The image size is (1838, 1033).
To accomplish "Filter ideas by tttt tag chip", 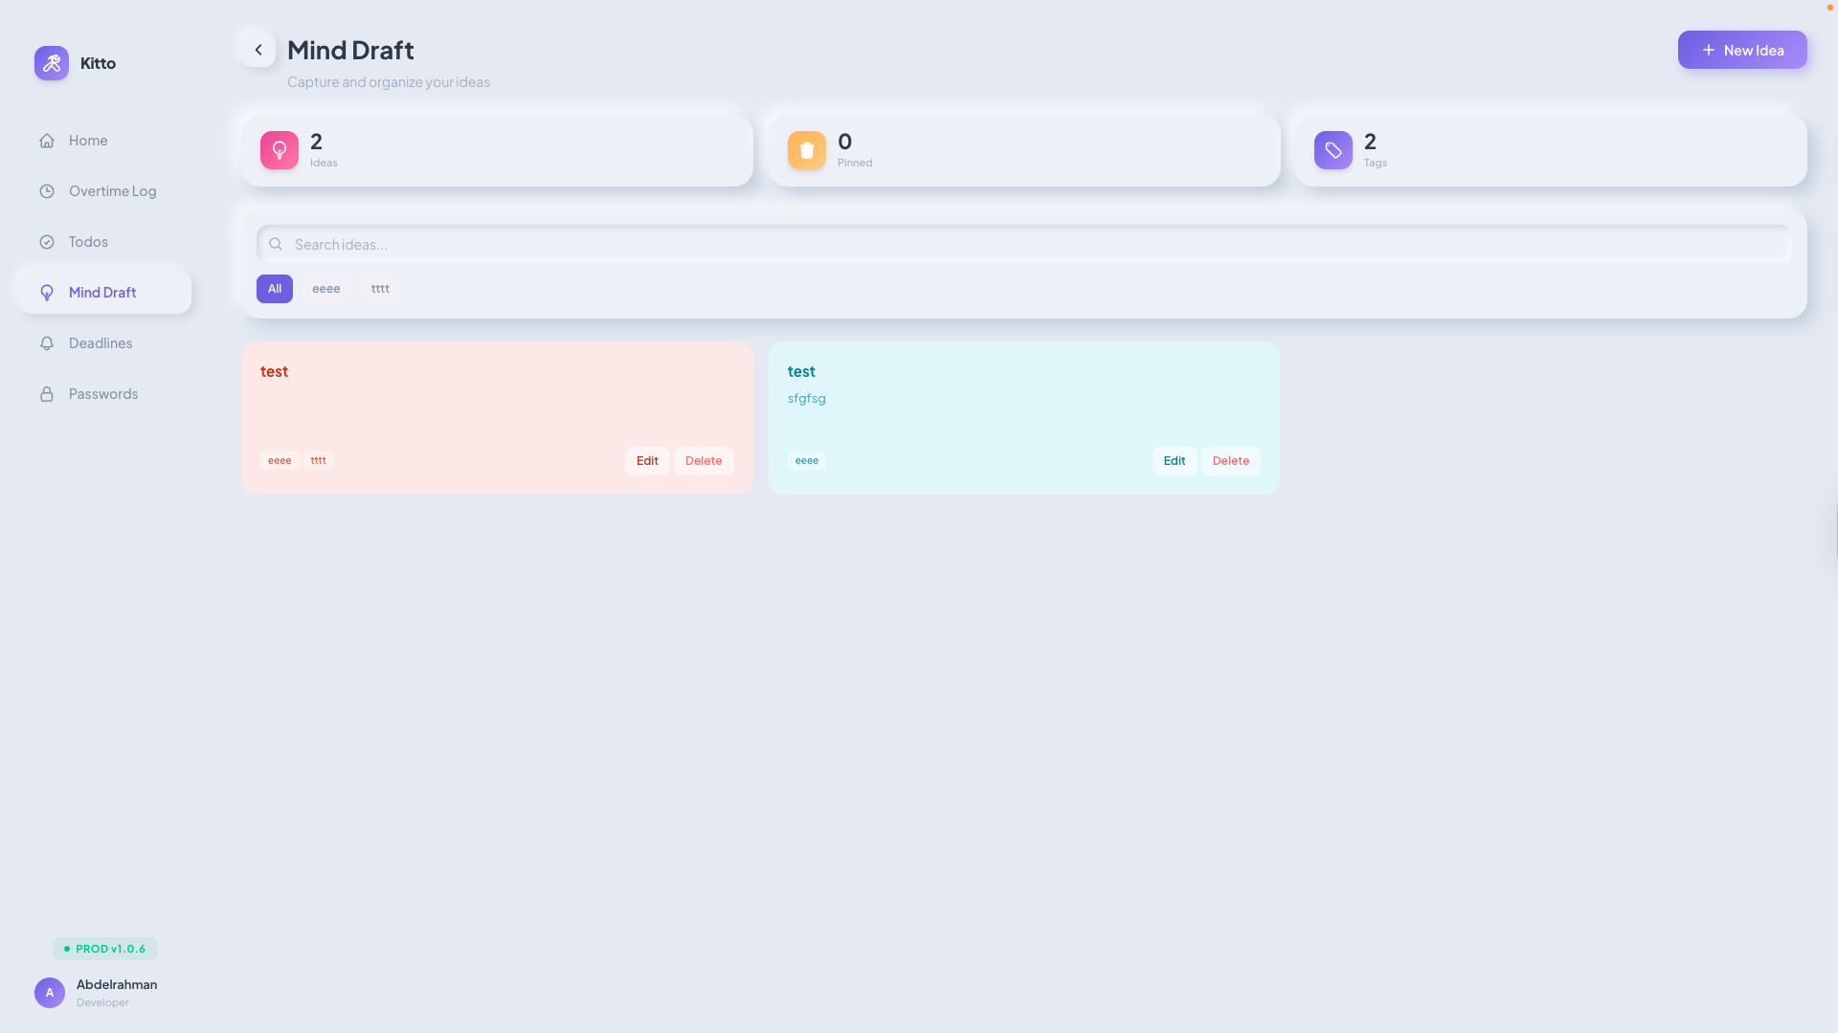I will click(380, 289).
